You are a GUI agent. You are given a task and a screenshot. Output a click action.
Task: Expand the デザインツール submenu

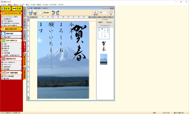pyautogui.click(x=21, y=65)
